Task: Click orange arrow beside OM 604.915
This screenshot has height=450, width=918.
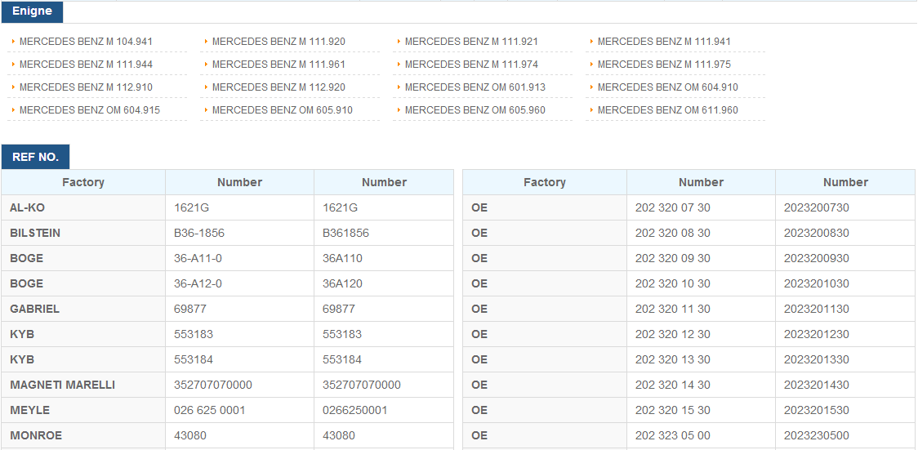Action: pyautogui.click(x=13, y=110)
